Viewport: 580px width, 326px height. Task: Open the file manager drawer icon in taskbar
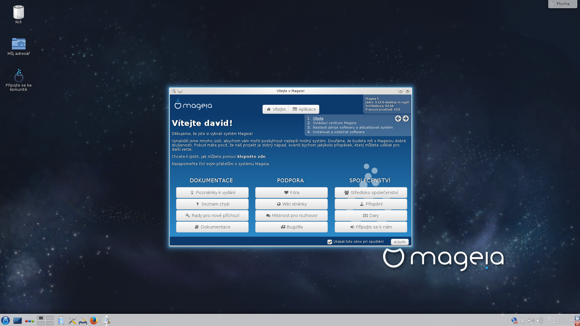click(x=61, y=321)
